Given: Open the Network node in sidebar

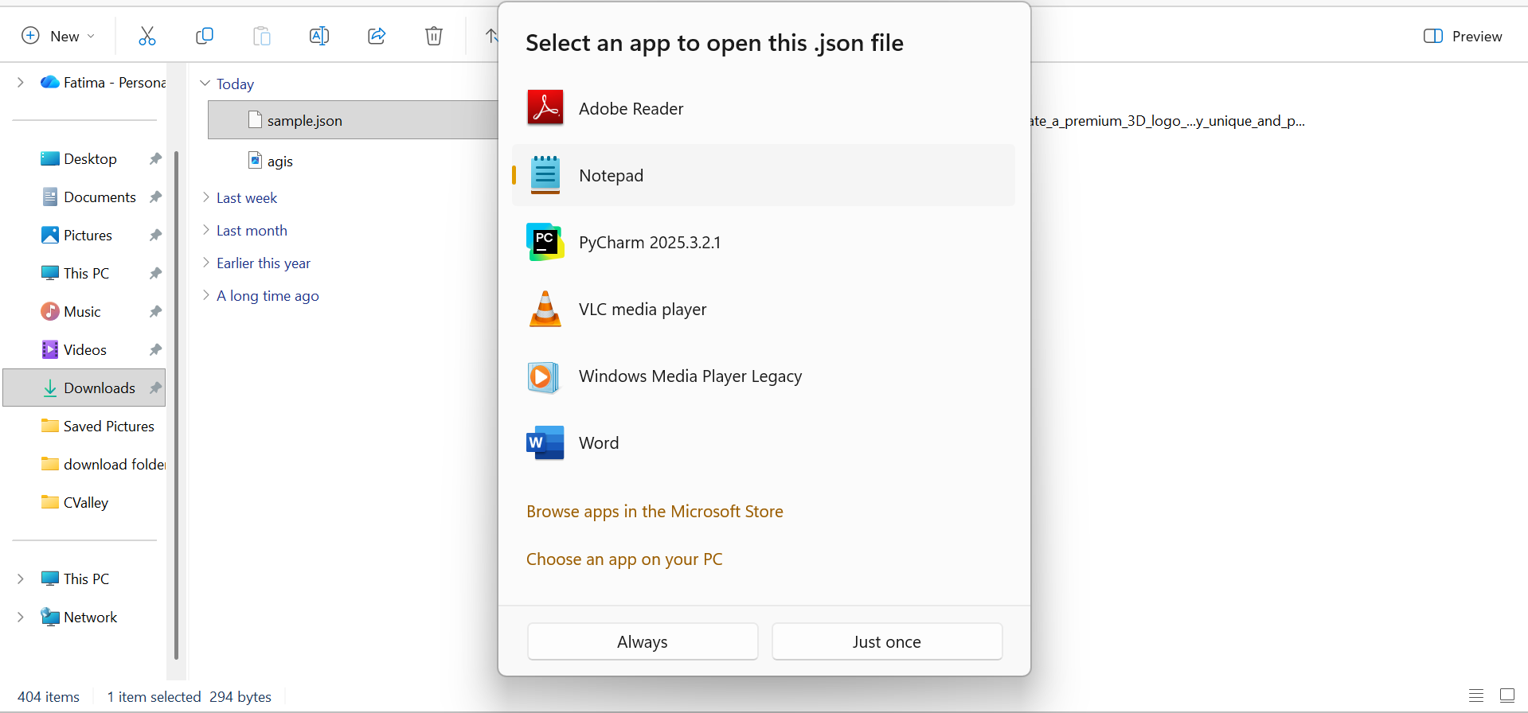Looking at the screenshot, I should coord(79,617).
